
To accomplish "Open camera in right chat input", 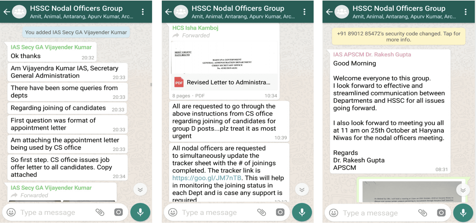I will click(441, 213).
